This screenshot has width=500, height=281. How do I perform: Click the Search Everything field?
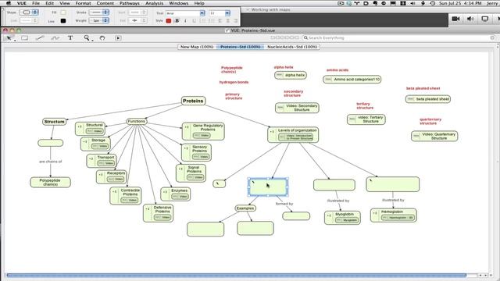[x=398, y=37]
